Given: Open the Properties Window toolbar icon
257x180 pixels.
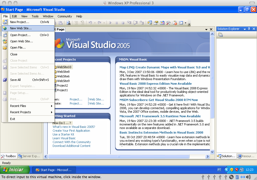Looking at the screenshot, I should (156, 23).
